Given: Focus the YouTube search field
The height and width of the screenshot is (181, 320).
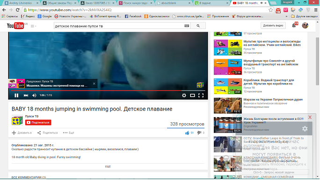Looking at the screenshot, I should click(x=119, y=26).
